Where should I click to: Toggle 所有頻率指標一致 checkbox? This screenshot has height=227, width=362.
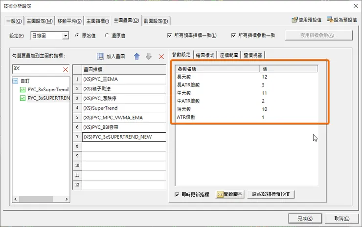(169, 35)
